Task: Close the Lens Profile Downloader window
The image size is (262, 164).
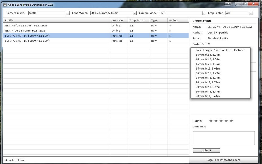Action: [x=253, y=4]
